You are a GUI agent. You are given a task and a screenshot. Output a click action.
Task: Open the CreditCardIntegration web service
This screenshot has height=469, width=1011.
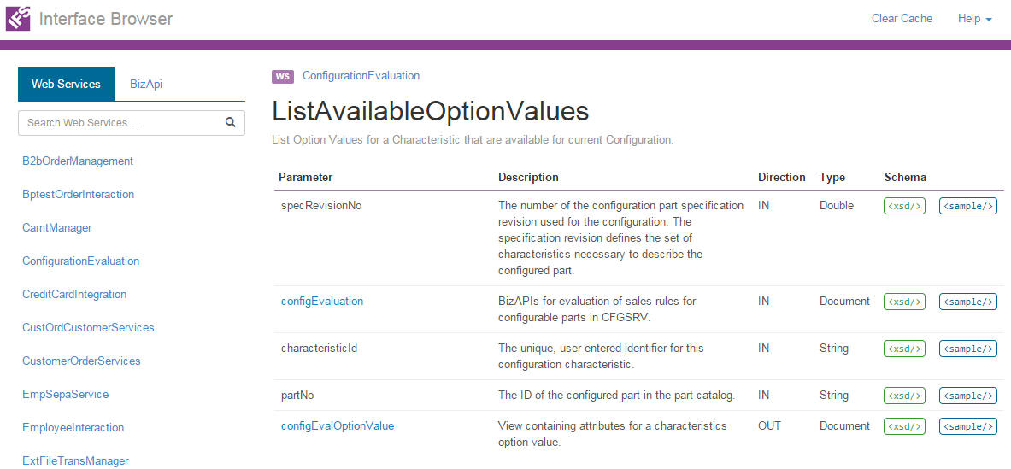pyautogui.click(x=74, y=294)
